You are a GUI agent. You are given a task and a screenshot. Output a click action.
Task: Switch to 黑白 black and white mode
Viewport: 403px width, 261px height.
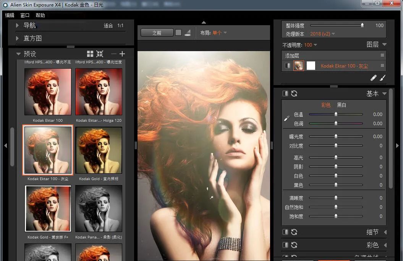click(341, 105)
